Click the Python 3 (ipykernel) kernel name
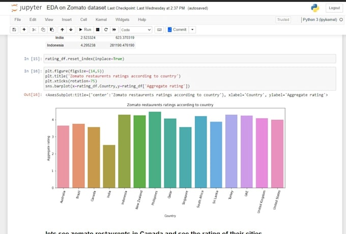The image size is (346, 234). (x=320, y=20)
